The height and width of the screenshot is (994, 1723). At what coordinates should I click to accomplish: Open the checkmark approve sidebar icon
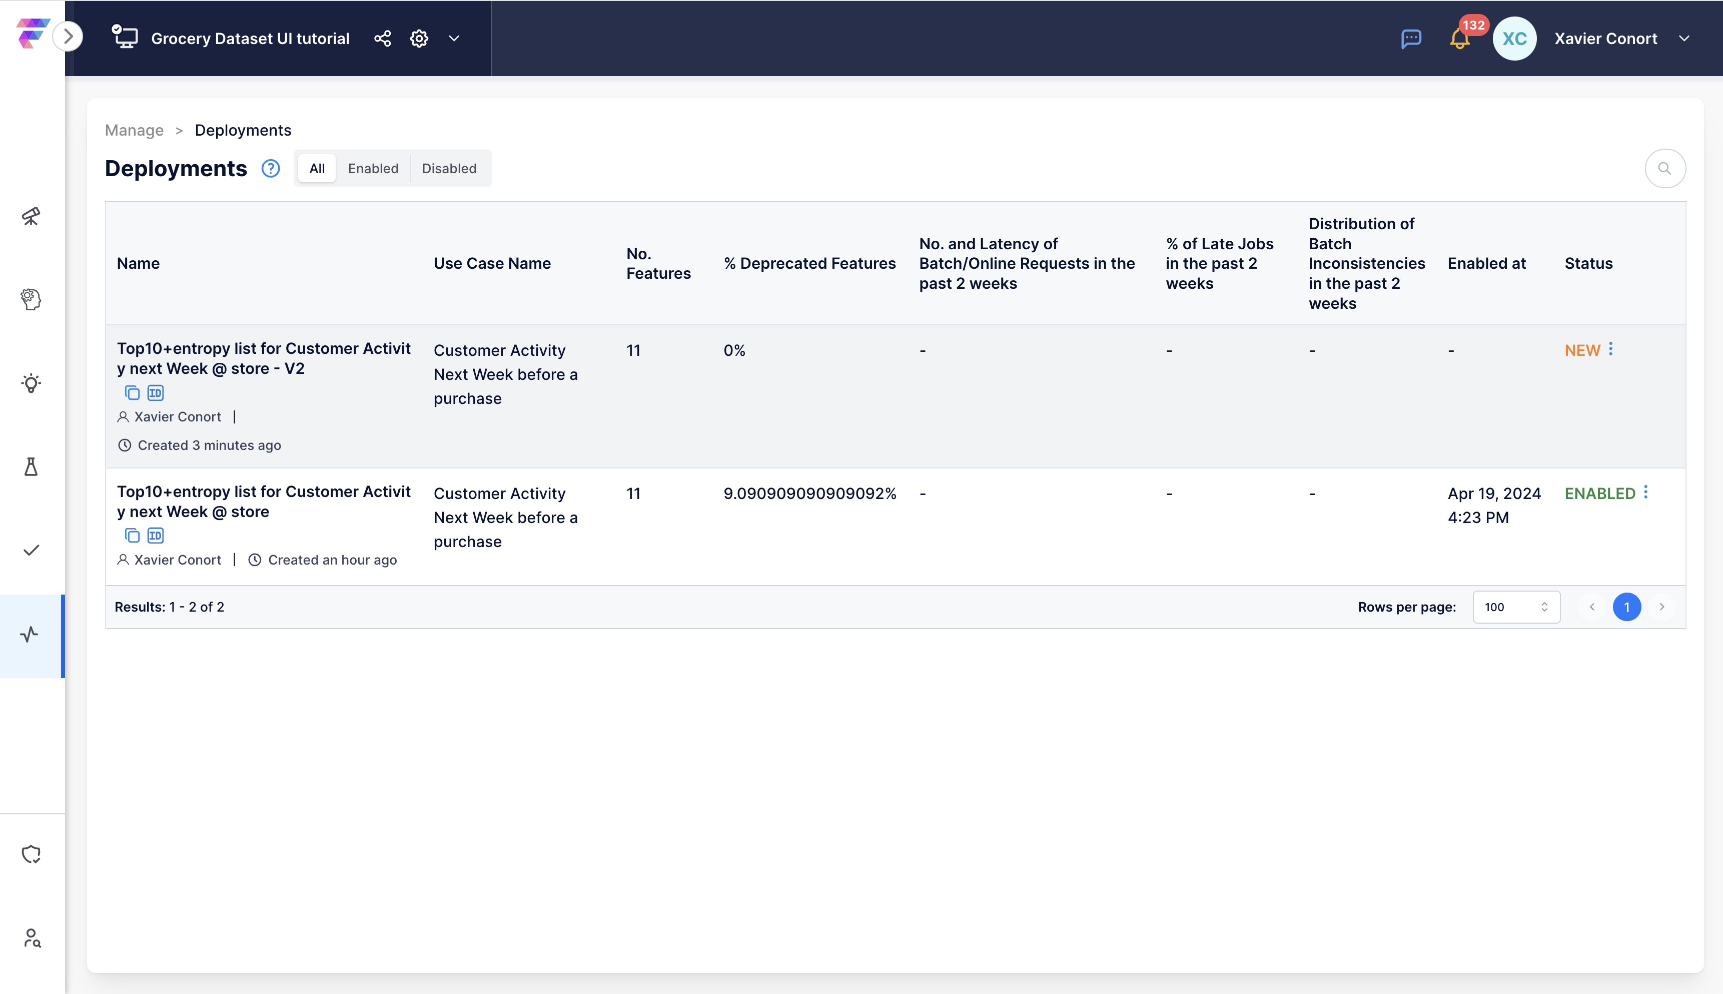(x=31, y=550)
